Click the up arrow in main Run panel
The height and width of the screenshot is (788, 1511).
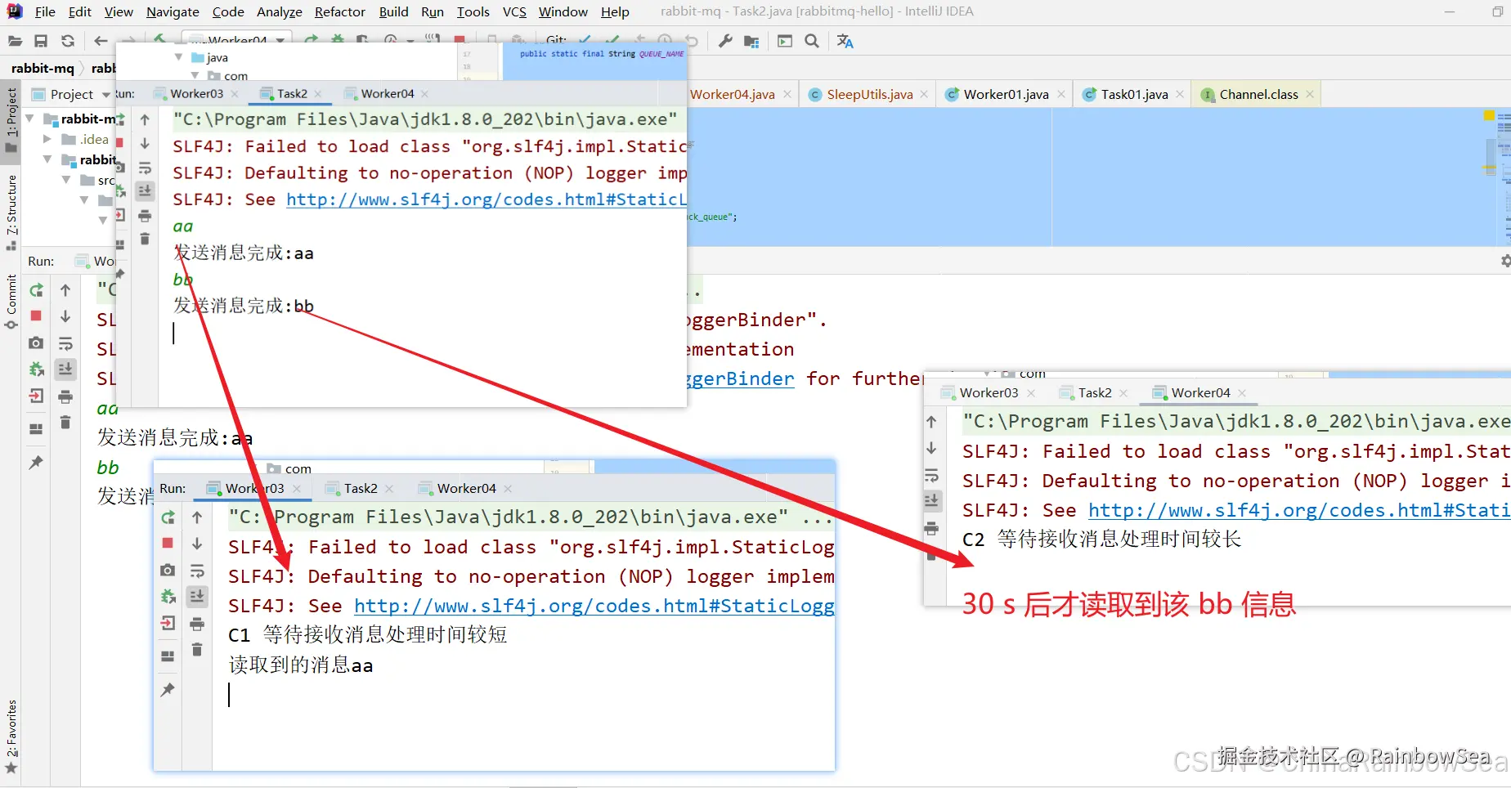click(65, 290)
